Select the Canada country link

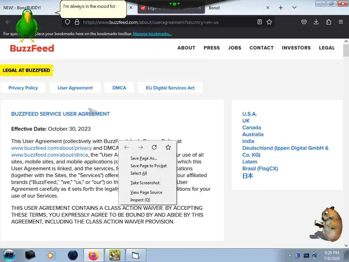coord(252,128)
